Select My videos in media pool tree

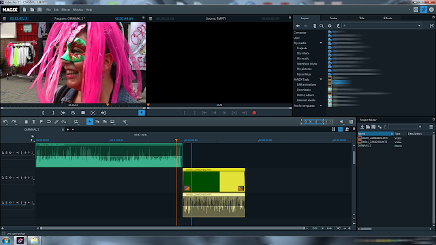(x=303, y=53)
